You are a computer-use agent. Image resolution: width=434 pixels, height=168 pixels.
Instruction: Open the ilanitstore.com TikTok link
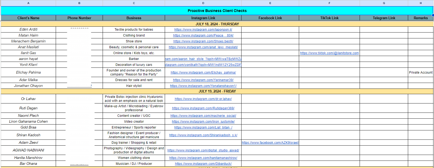pos(329,53)
